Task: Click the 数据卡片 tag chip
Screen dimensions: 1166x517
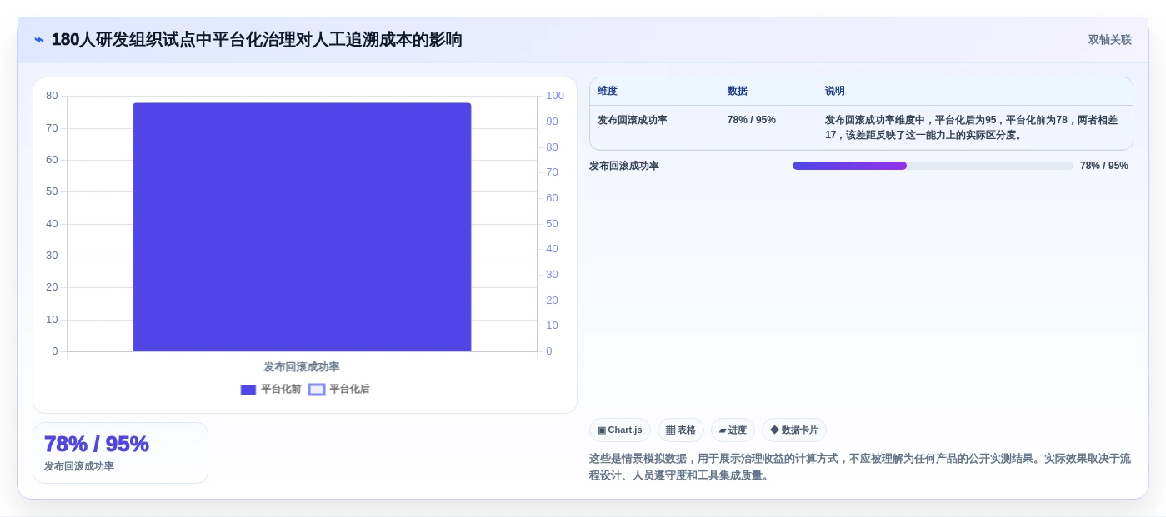Action: tap(794, 430)
